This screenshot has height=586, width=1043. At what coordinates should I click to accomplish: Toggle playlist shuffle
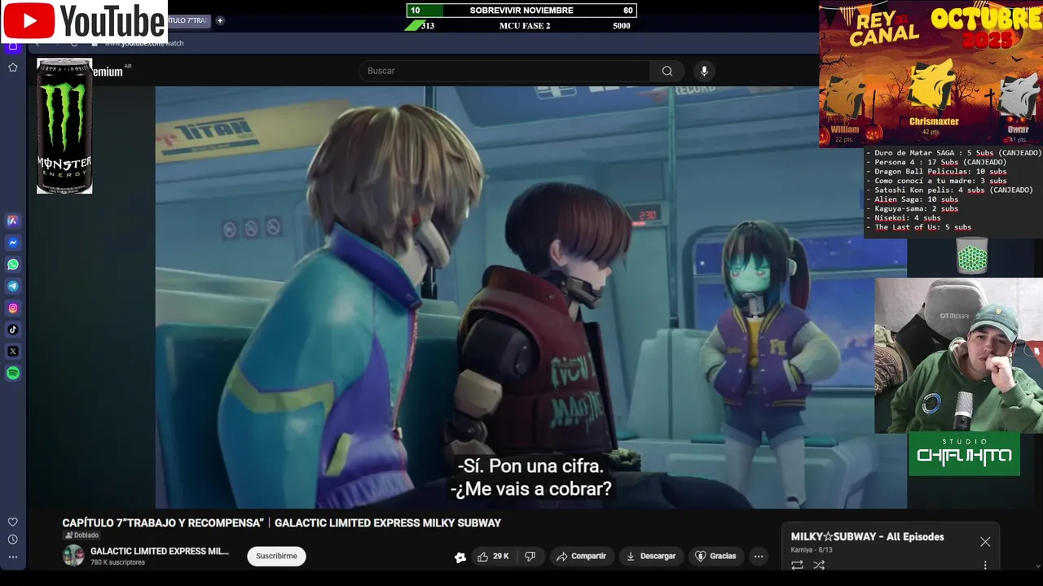tap(819, 565)
